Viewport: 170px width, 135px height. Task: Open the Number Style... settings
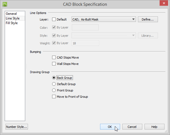pos(17,127)
